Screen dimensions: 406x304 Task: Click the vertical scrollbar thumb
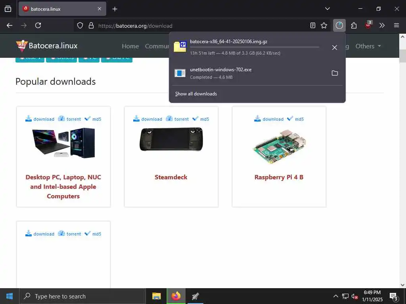pos(403,56)
